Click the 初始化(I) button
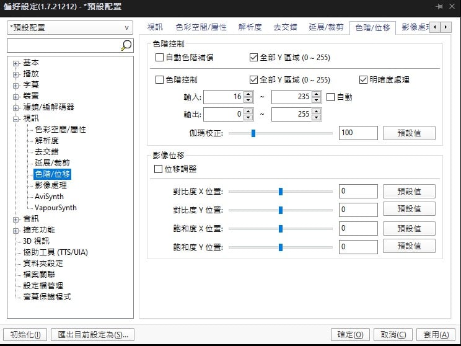This screenshot has height=346, width=461. (x=25, y=335)
